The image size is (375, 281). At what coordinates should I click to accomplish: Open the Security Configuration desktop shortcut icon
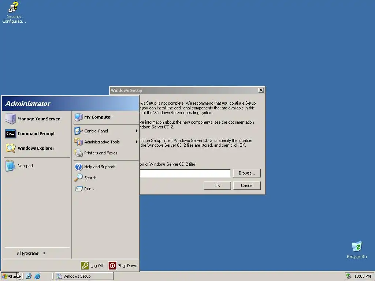click(14, 7)
